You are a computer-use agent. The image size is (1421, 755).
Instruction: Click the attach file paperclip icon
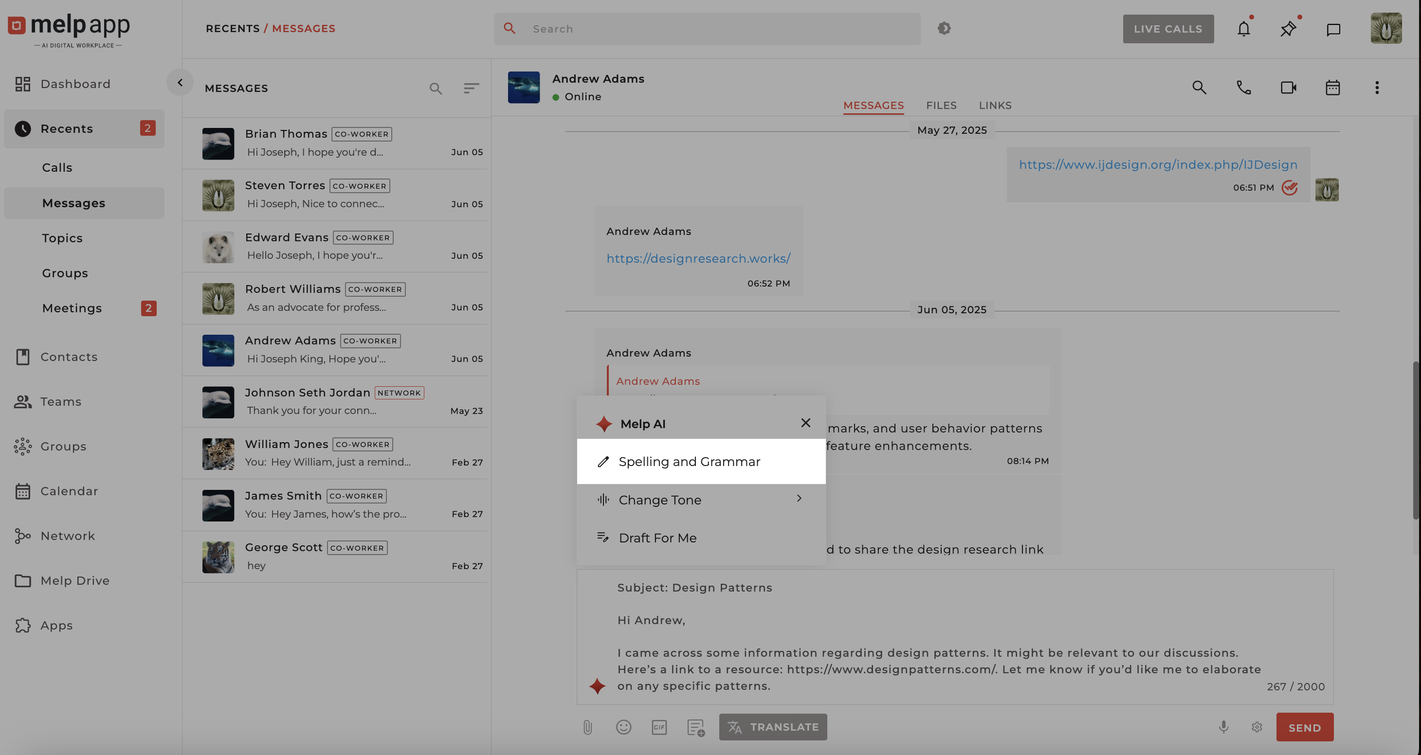point(587,727)
